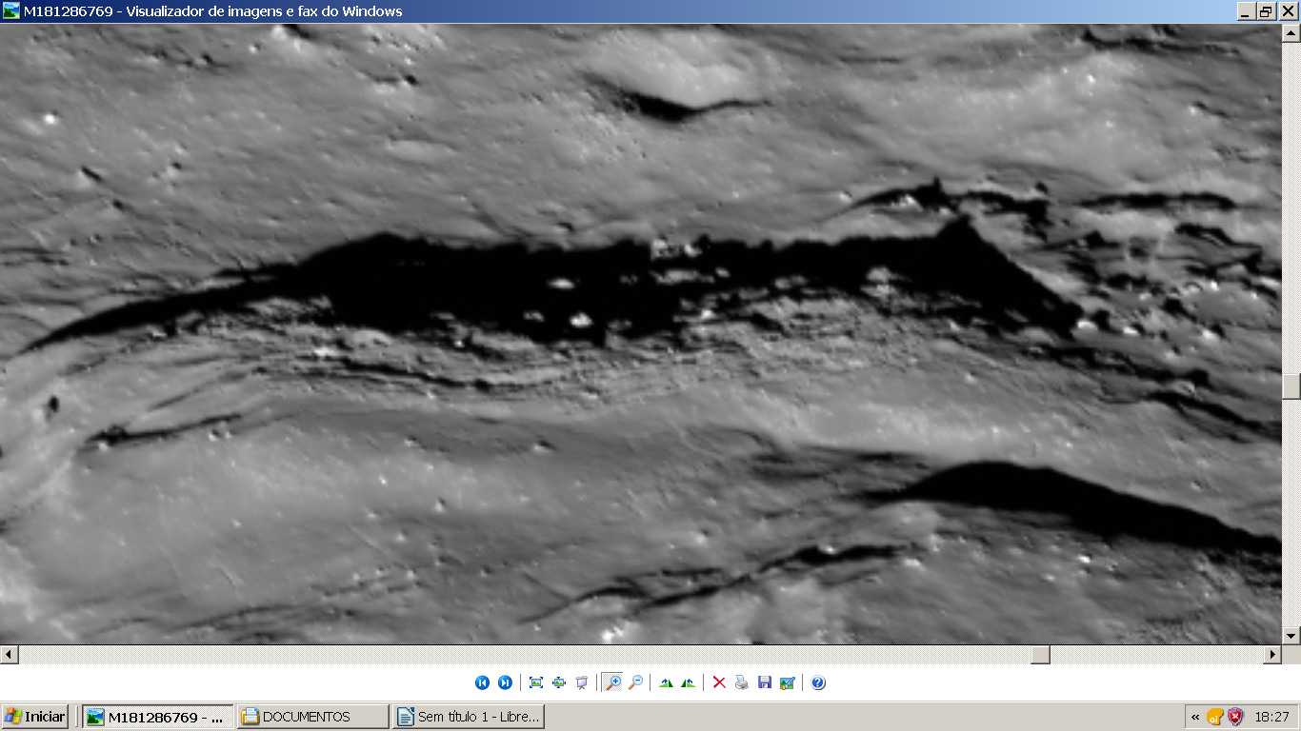Save image copy with floppy icon
The width and height of the screenshot is (1301, 731).
(x=765, y=682)
